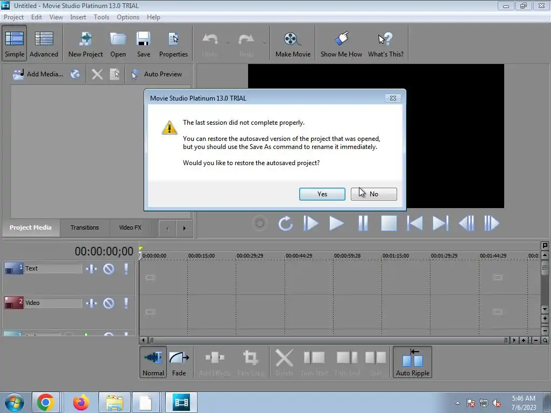Click the Record button in transport
Screen dimensions: 551x413
pyautogui.click(x=260, y=223)
